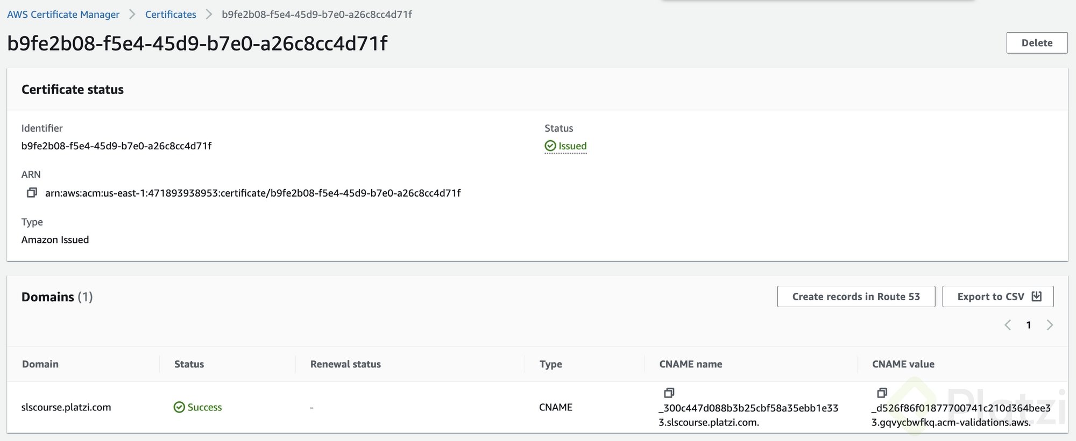Sort by the Domain column header
Image resolution: width=1076 pixels, height=441 pixels.
(x=40, y=364)
